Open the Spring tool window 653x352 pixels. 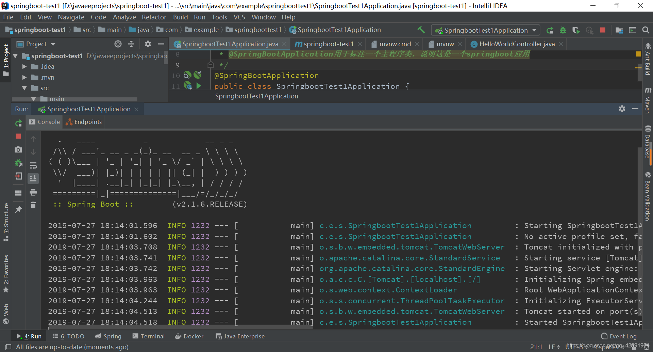point(108,336)
